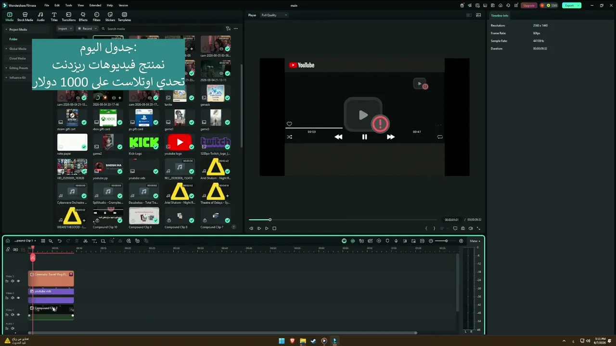
Task: Click timeline zoom out minus button
Action: pyautogui.click(x=431, y=241)
